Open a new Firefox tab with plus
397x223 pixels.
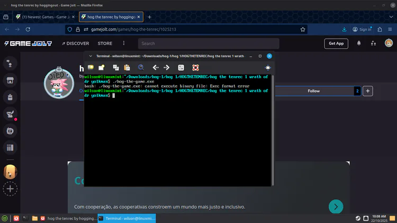[149, 17]
